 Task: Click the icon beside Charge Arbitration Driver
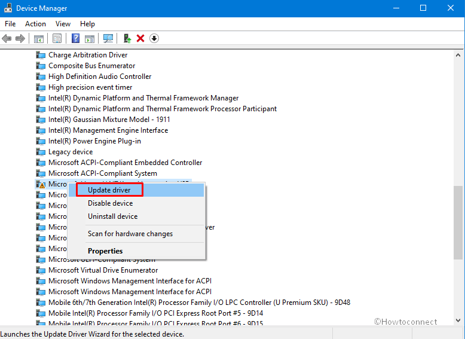(x=41, y=55)
